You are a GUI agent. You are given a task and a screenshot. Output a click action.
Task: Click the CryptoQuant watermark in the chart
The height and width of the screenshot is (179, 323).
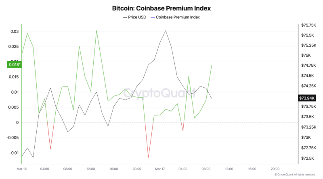161,94
